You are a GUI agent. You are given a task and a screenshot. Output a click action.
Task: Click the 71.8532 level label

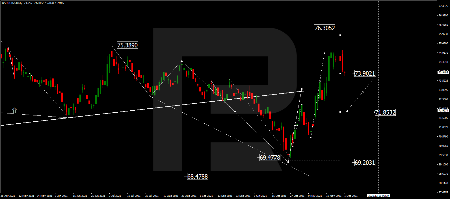click(385, 112)
